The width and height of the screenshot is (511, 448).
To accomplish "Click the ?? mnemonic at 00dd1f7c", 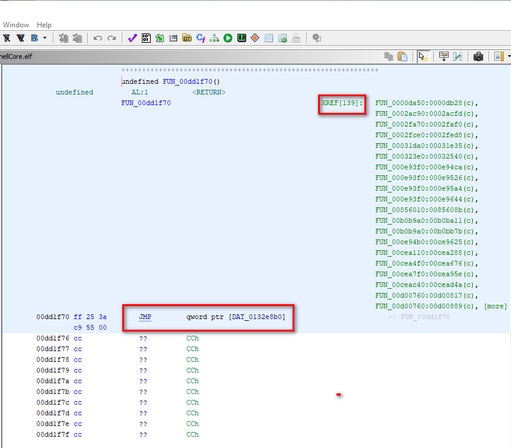I will (143, 403).
